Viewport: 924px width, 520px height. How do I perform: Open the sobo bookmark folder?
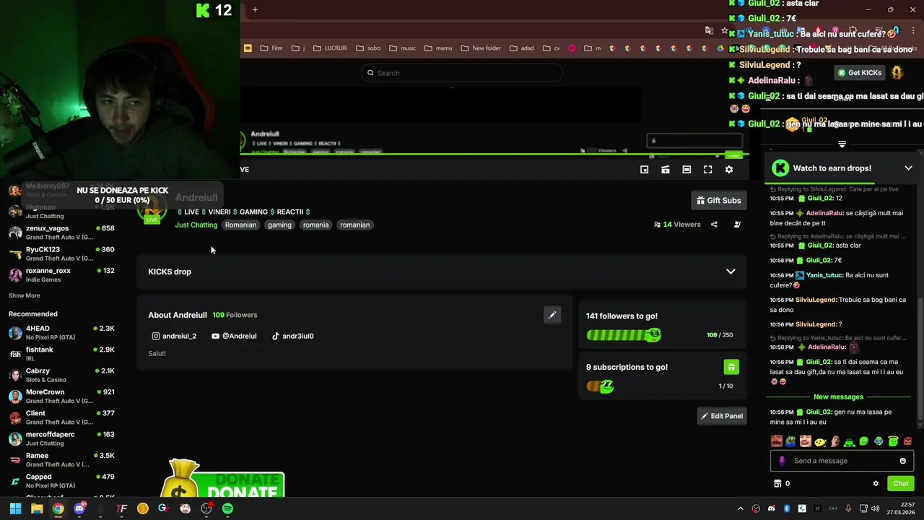[368, 48]
